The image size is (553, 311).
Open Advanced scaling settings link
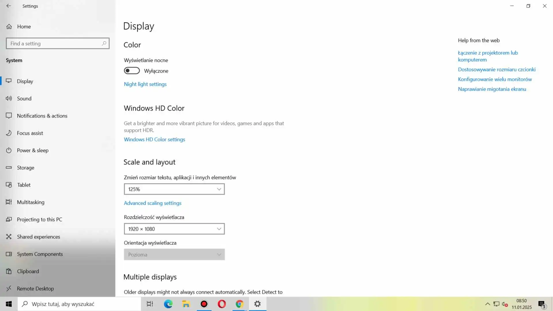click(x=153, y=203)
